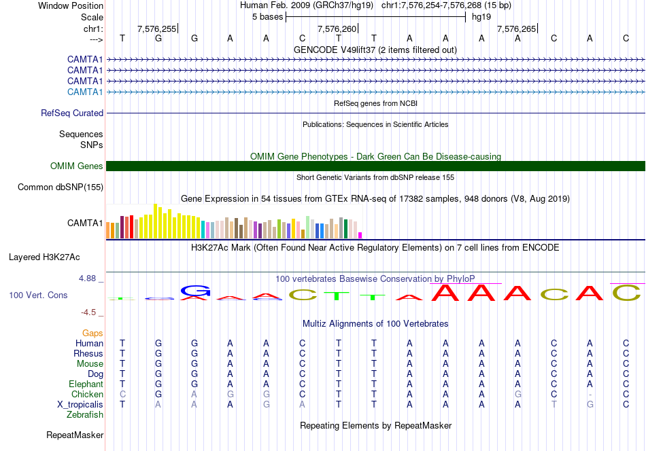Select the Rhesus alignment row label

point(88,353)
